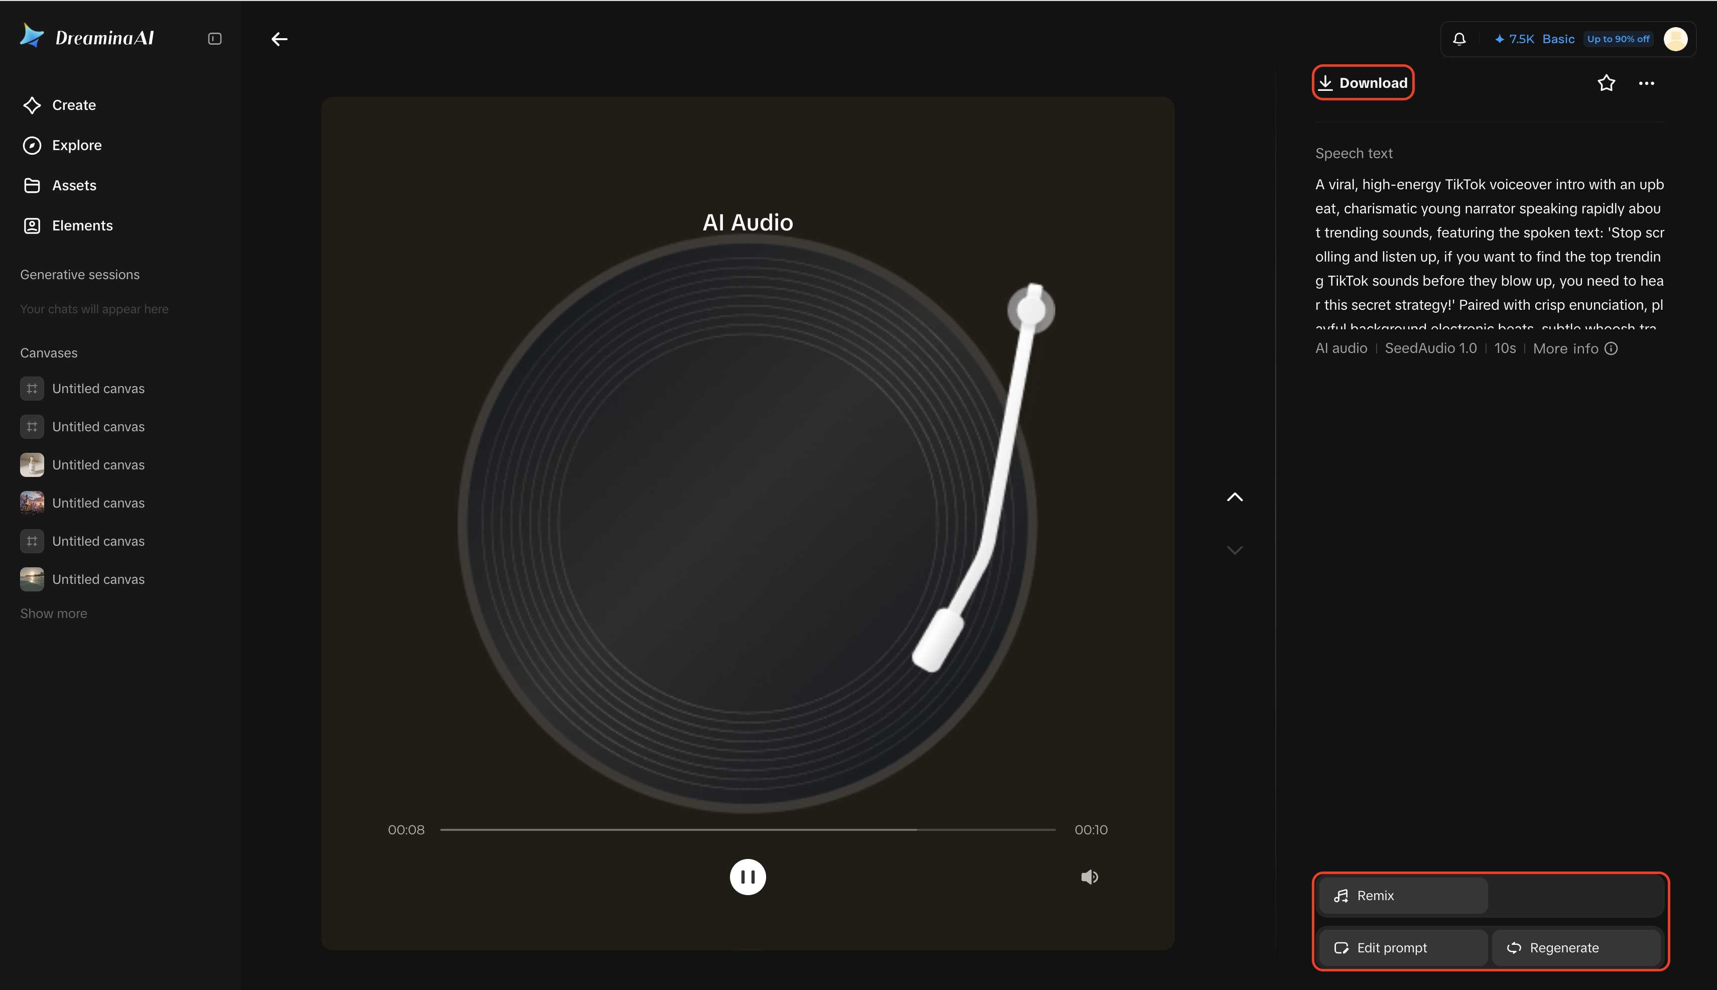
Task: Open the three-dot more options menu
Action: click(1646, 83)
